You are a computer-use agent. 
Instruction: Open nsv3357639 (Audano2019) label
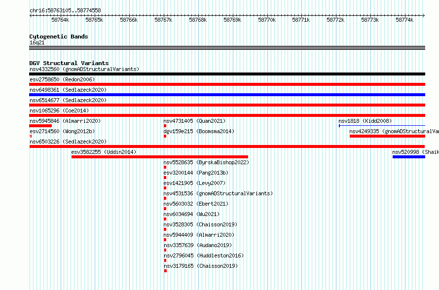tap(198, 245)
